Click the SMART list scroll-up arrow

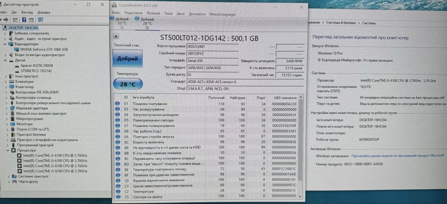(300, 97)
